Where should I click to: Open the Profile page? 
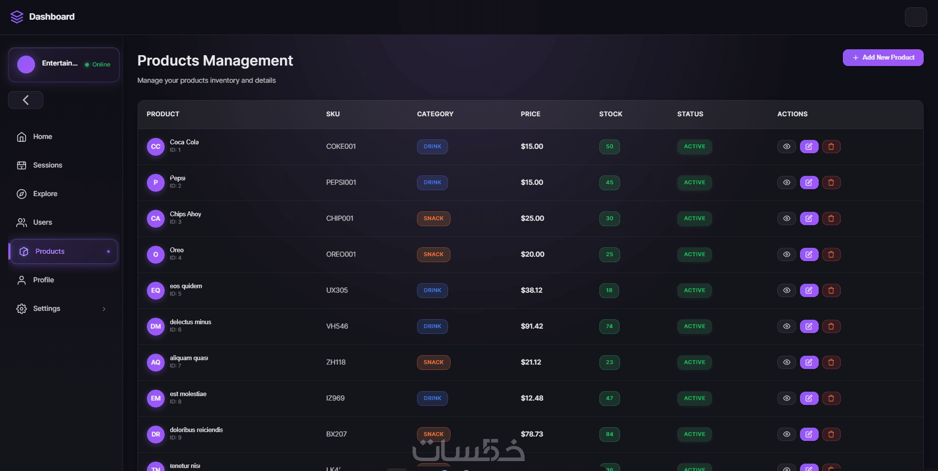[x=63, y=280]
